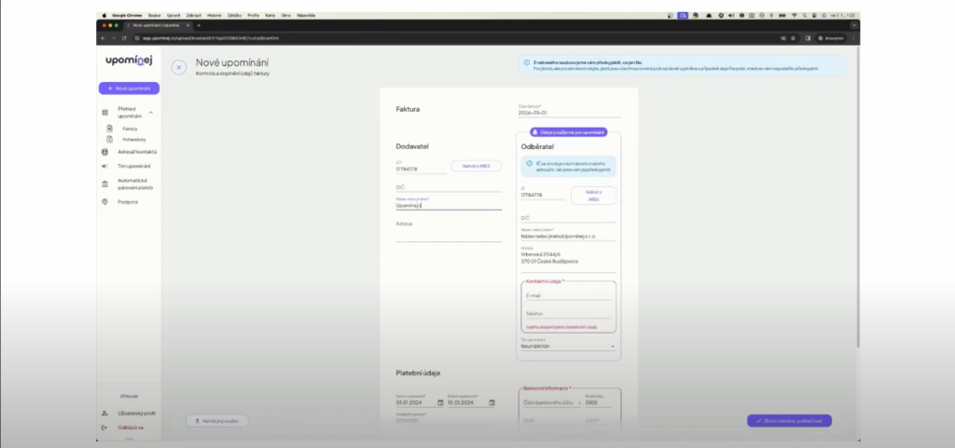Click Nahrát z ARES in Dodavatel section
This screenshot has width=955, height=448.
[x=477, y=166]
